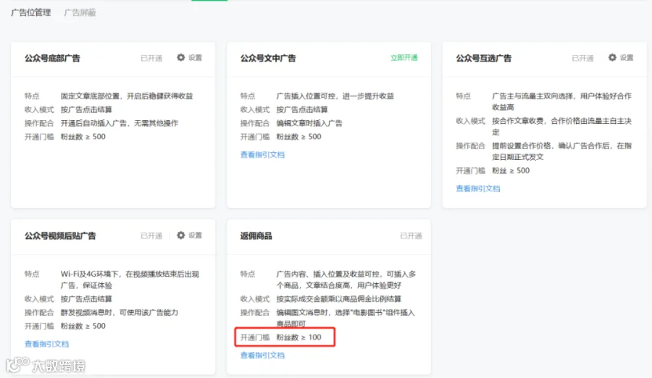This screenshot has width=652, height=378.
Task: Select the 返佣商品 card title
Action: pyautogui.click(x=256, y=236)
